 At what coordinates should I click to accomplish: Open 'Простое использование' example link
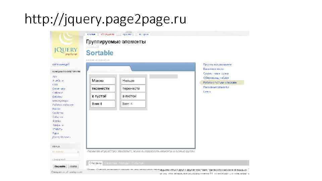tap(217, 64)
